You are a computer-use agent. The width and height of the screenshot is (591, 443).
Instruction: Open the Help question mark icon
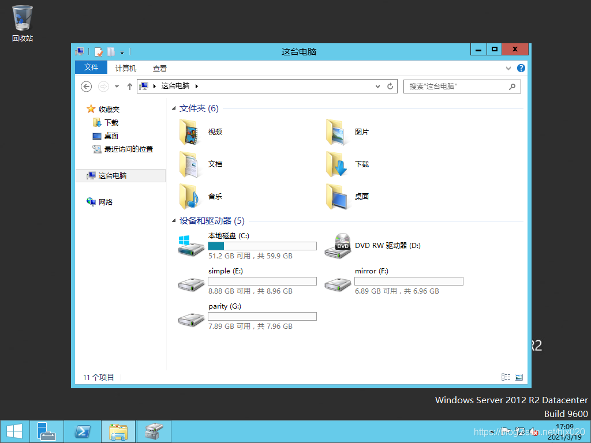point(521,68)
